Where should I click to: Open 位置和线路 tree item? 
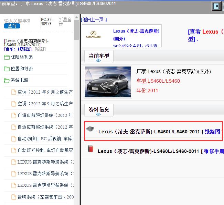pos(22,69)
